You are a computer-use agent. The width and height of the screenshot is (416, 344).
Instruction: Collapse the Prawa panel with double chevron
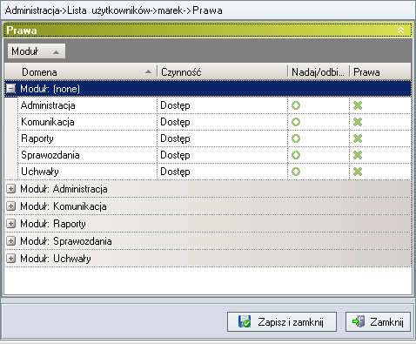400,30
